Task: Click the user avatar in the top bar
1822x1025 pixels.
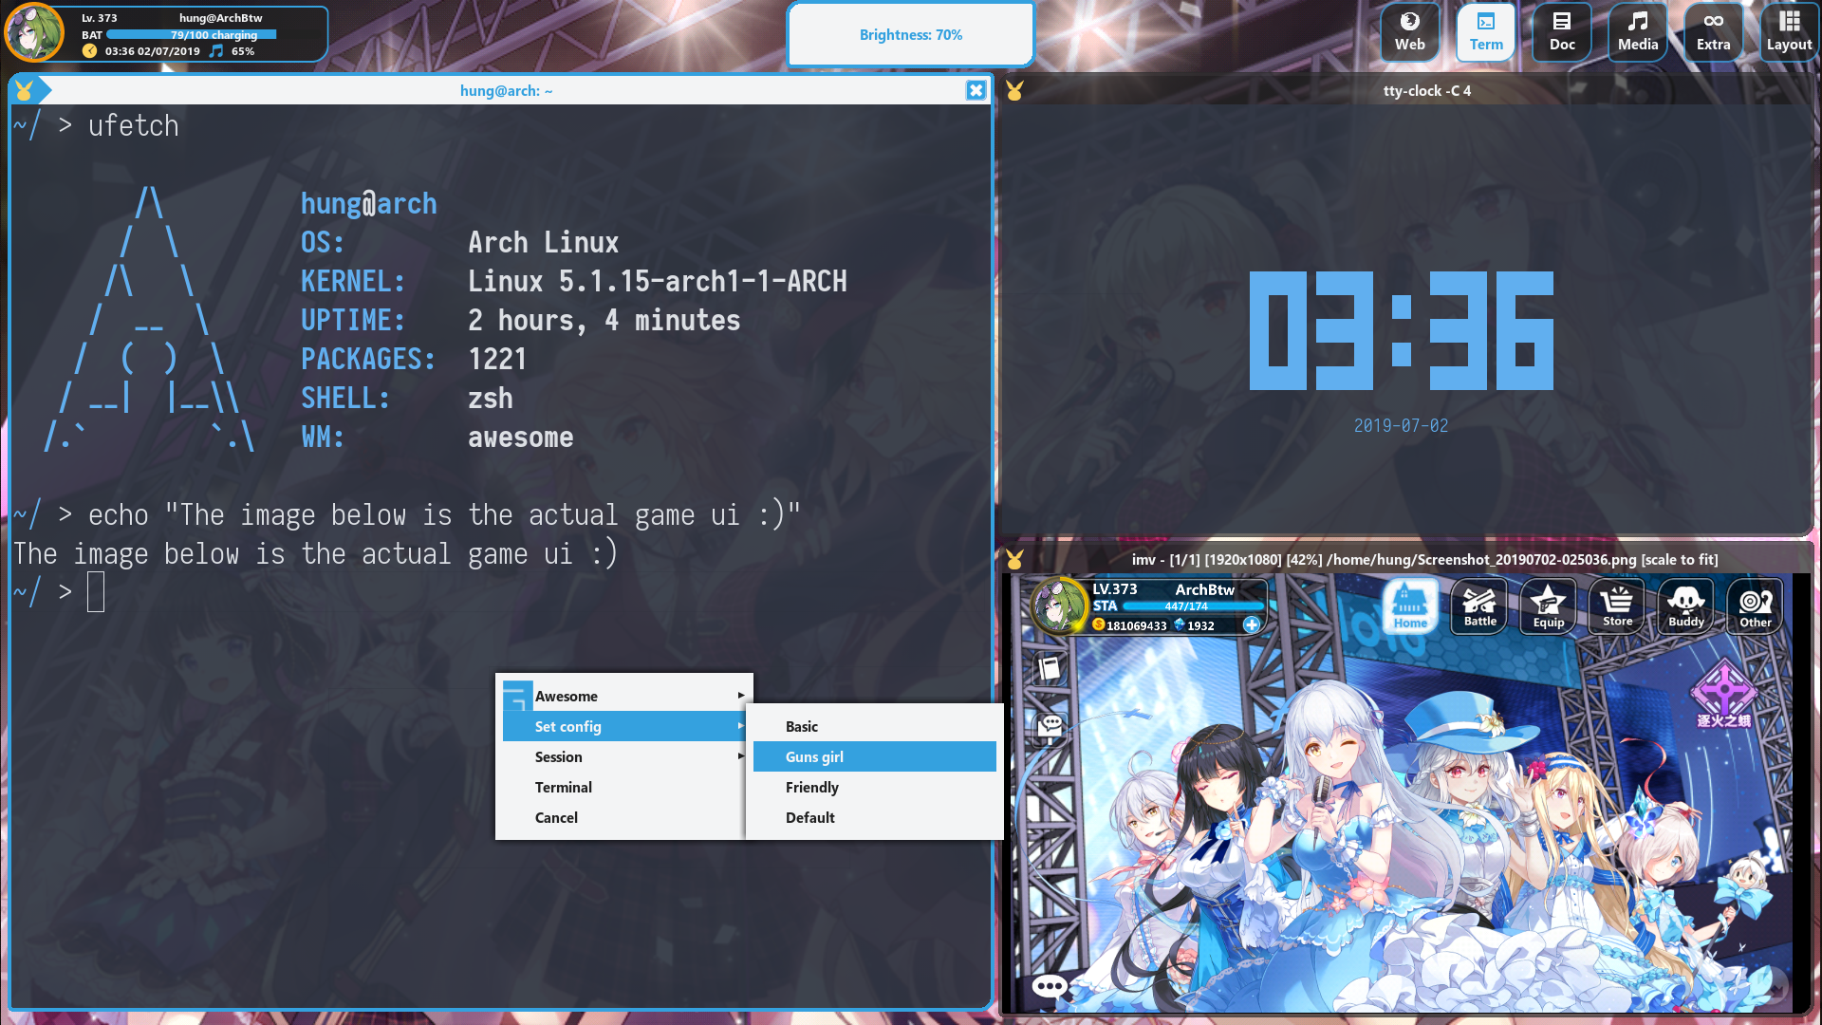Action: 34,32
